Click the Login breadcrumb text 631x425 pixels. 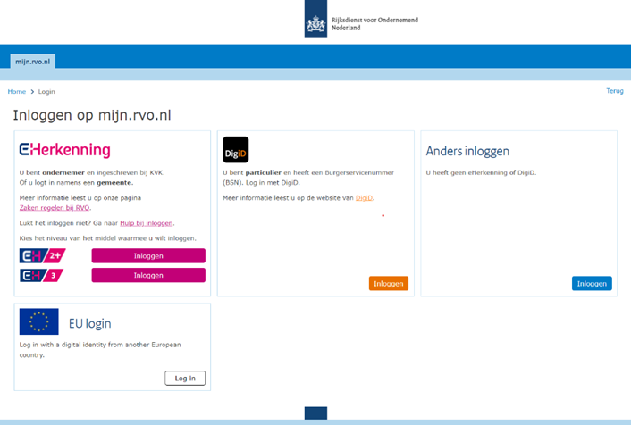point(46,92)
